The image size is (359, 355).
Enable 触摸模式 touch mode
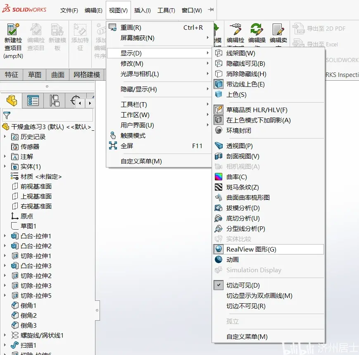click(159, 136)
